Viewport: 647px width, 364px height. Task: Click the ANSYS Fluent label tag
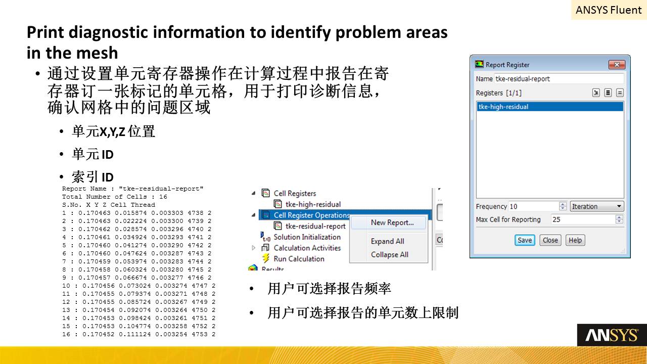609,10
